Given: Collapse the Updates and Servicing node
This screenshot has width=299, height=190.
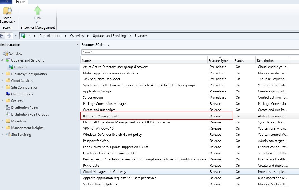Looking at the screenshot, I should point(2,60).
